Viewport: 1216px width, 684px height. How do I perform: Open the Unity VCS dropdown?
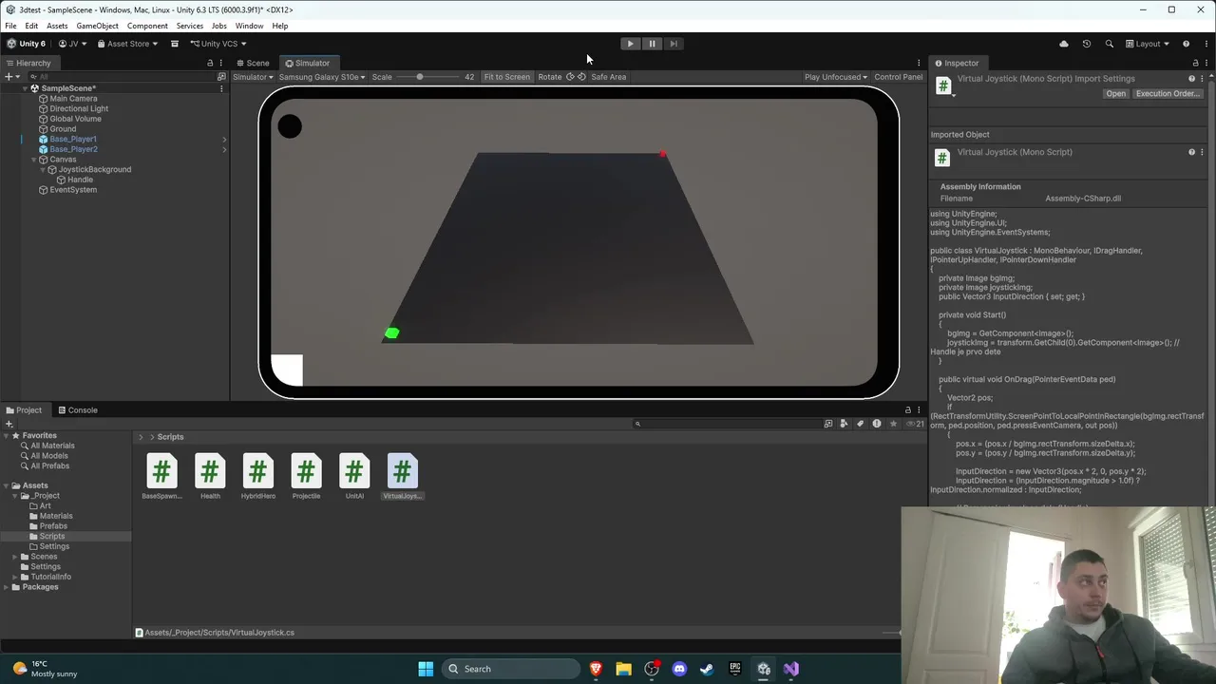[218, 44]
